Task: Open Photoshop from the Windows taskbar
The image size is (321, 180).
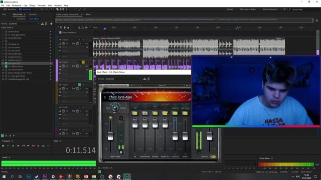Action: (29, 176)
